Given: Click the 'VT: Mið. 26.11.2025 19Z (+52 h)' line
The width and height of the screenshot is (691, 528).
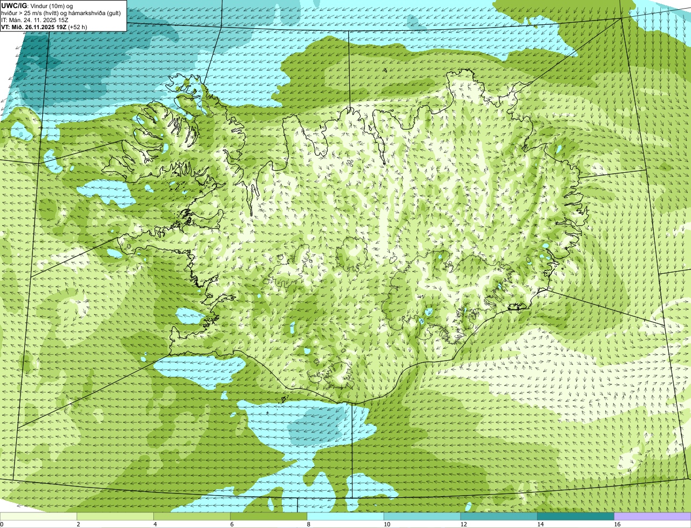Looking at the screenshot, I should pos(44,26).
